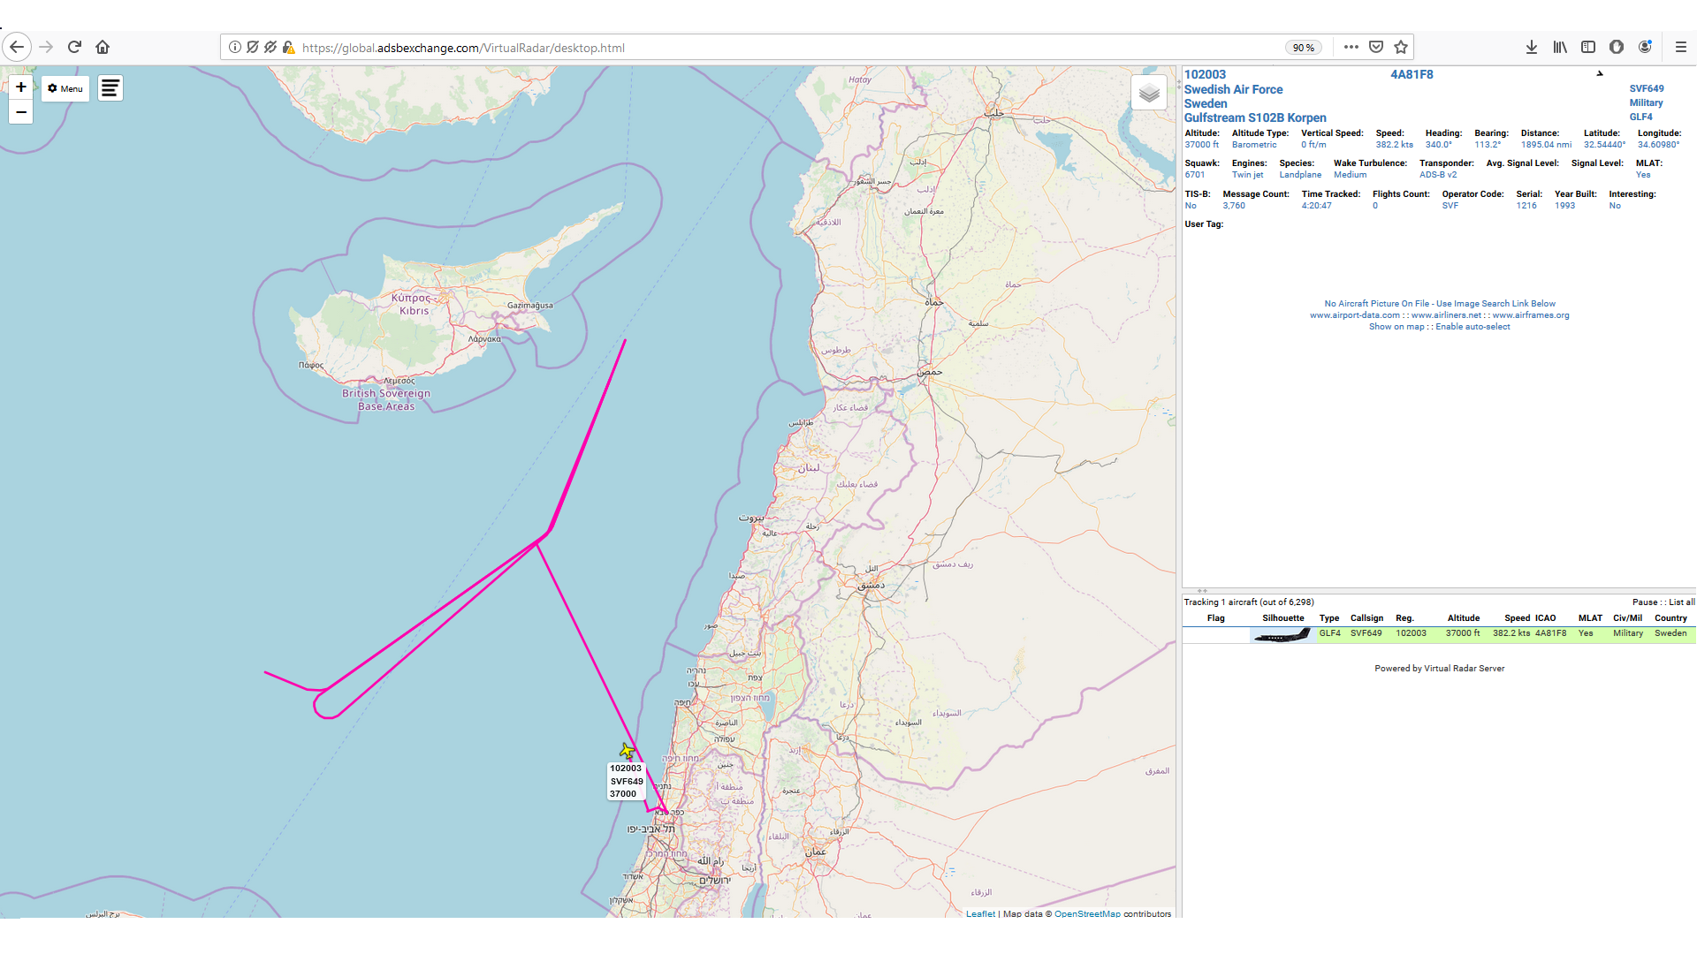Go to browser home page
Screen dimensions: 1697x954
coord(103,47)
